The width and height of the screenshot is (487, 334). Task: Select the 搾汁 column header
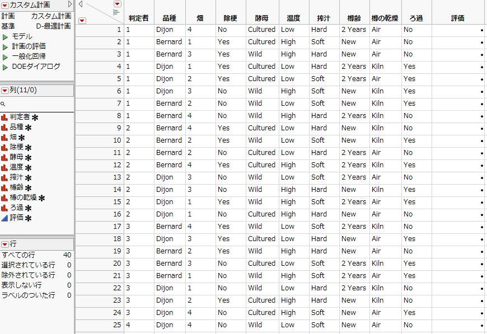(x=324, y=18)
